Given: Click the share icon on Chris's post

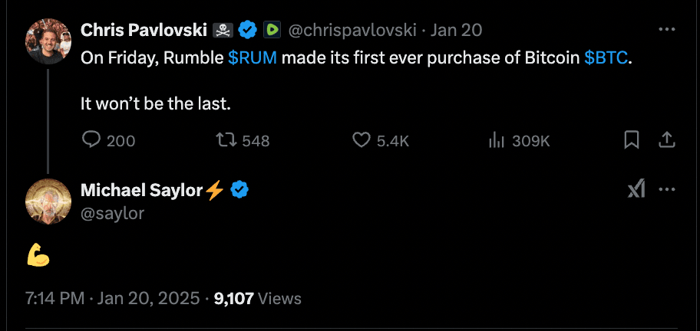Looking at the screenshot, I should click(x=667, y=139).
